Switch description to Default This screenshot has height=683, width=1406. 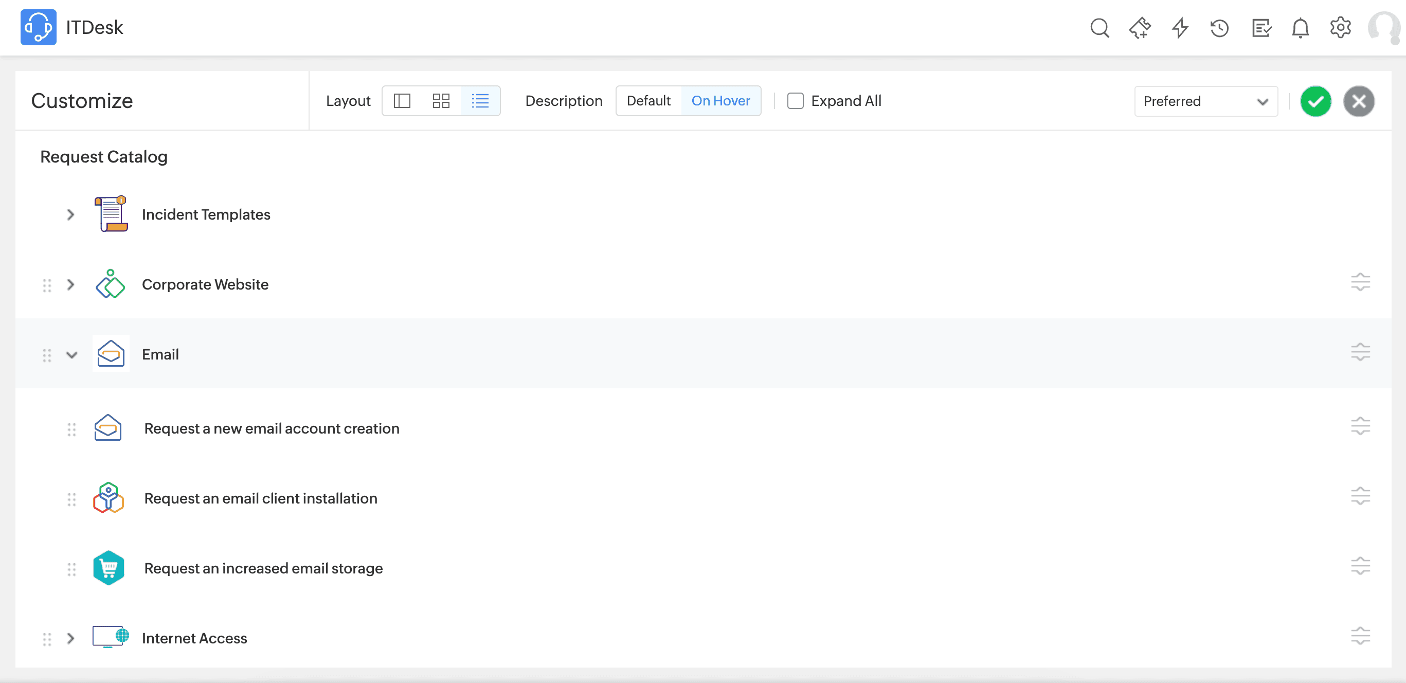(x=648, y=101)
